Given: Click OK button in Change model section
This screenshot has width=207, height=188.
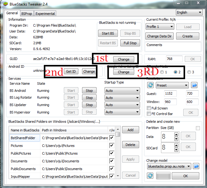Looking at the screenshot, I should coord(185,176).
